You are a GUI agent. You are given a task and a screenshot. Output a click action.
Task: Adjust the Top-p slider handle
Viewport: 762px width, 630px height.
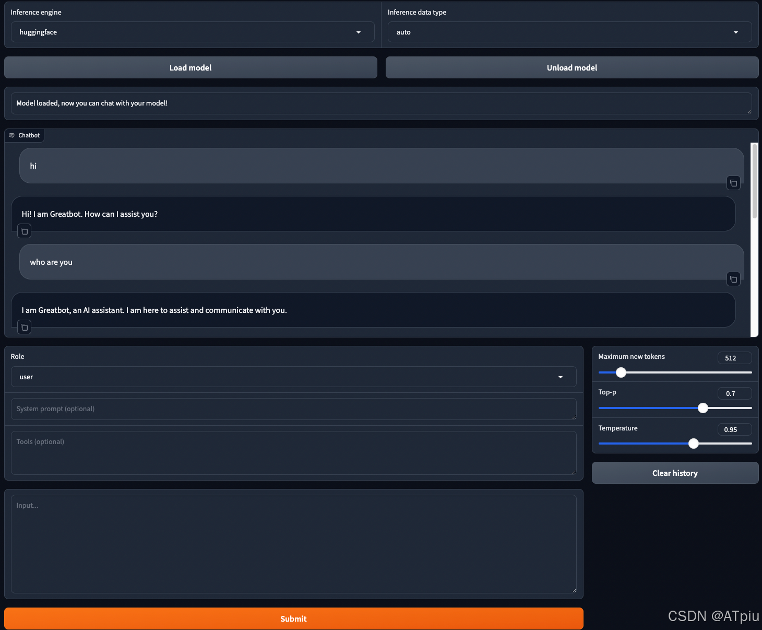(x=703, y=408)
